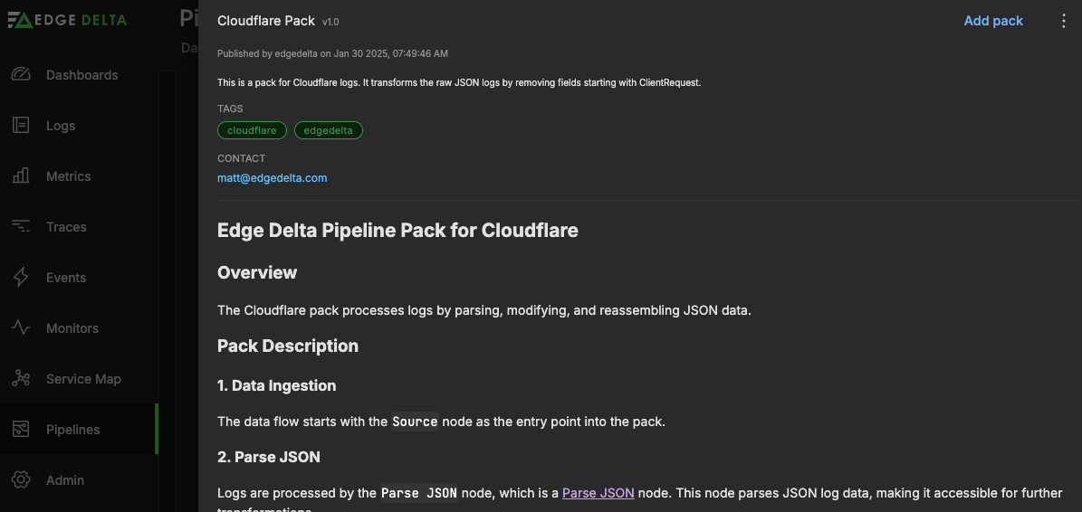The width and height of the screenshot is (1082, 512).
Task: Click the Add pack button
Action: (x=993, y=21)
